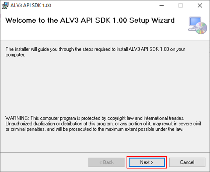Click the blank gray area of the wizard body

105,86
